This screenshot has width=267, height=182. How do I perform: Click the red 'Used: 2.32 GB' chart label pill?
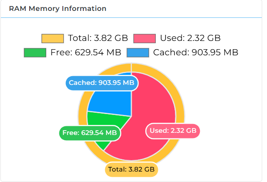click(x=173, y=131)
